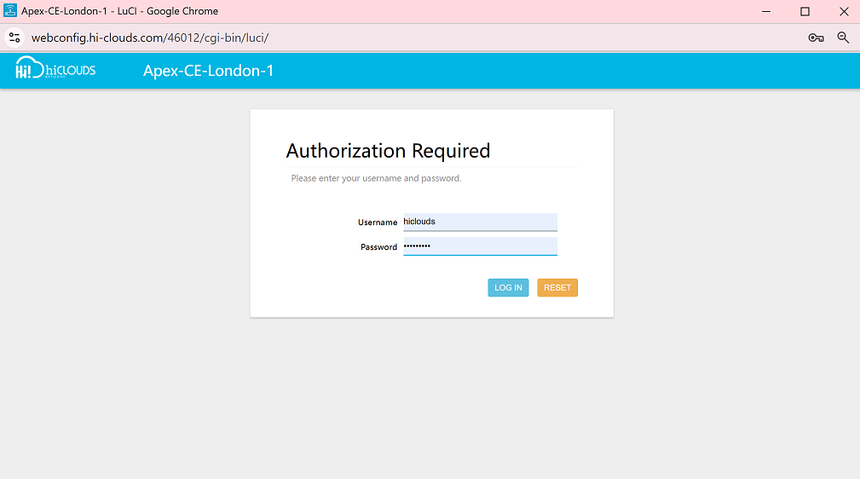Click the hiClouds cloud logo
The image size is (860, 479).
55,70
